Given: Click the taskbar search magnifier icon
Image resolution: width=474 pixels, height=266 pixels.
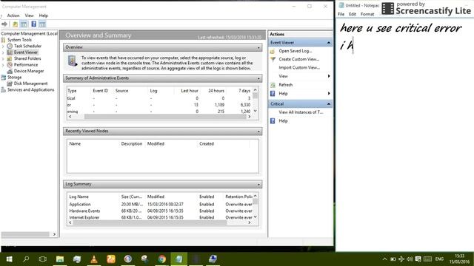Looking at the screenshot, I should click(26, 259).
